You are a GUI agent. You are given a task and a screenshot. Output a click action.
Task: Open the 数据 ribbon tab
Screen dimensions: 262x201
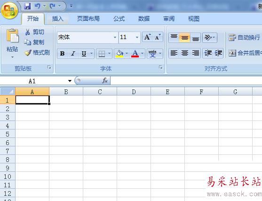(x=144, y=18)
